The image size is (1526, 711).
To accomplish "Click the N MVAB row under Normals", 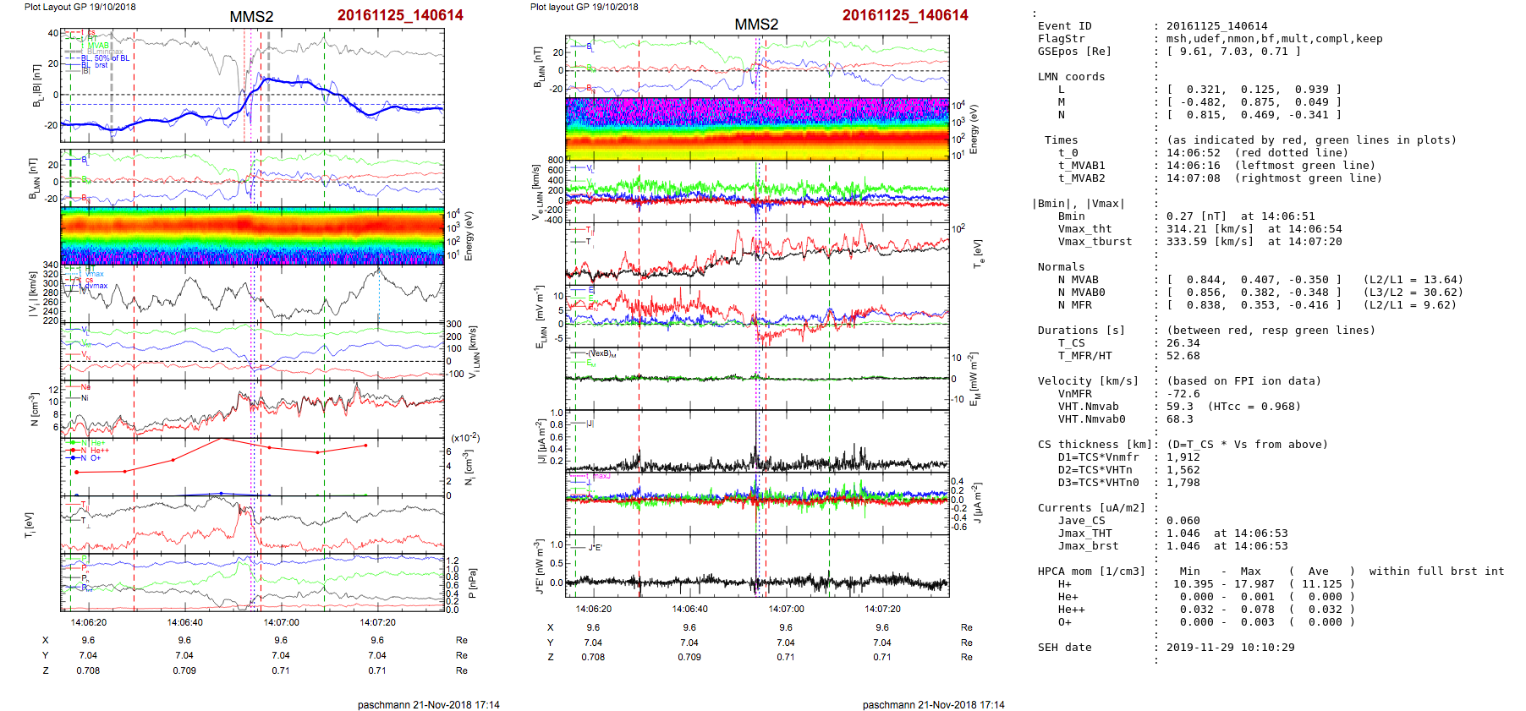I will pyautogui.click(x=1078, y=280).
